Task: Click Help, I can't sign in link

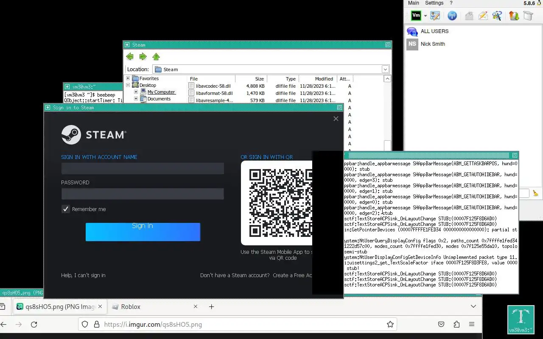Action: (83, 275)
